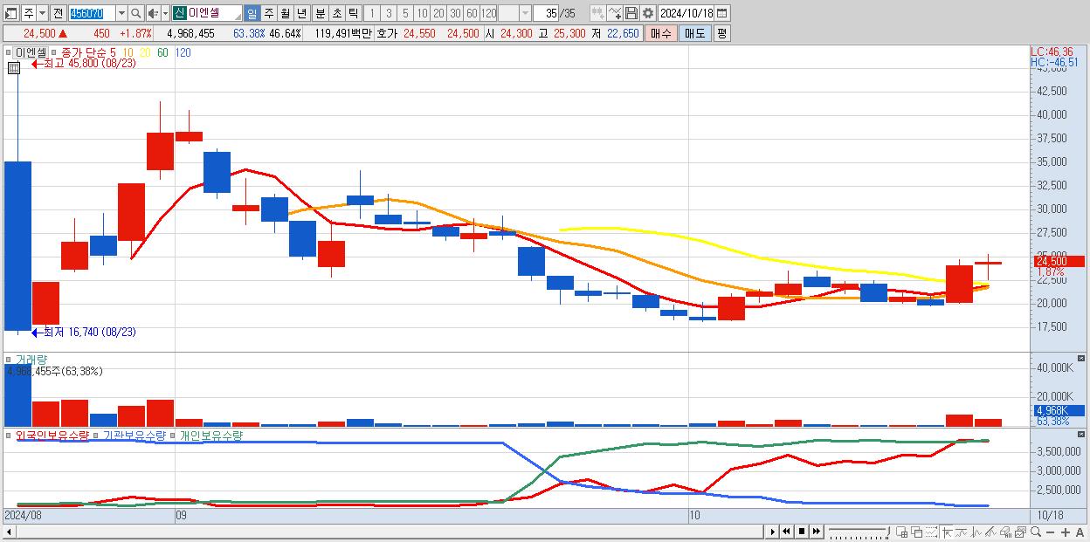Click the bottom toolbar icon of a window with a grid

[901, 532]
